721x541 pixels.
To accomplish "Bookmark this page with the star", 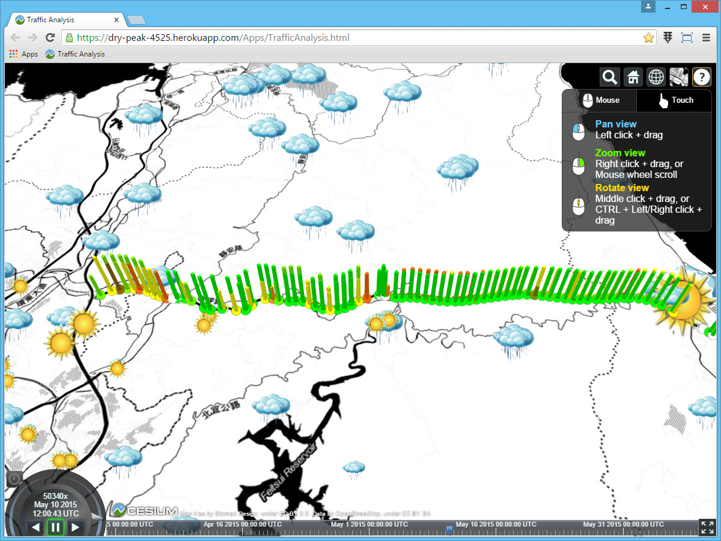I will click(648, 37).
